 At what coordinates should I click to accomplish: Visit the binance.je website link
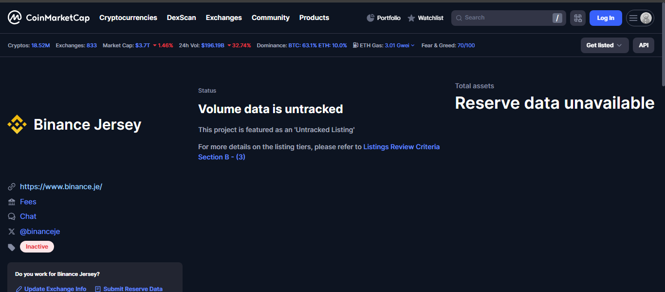pyautogui.click(x=61, y=187)
